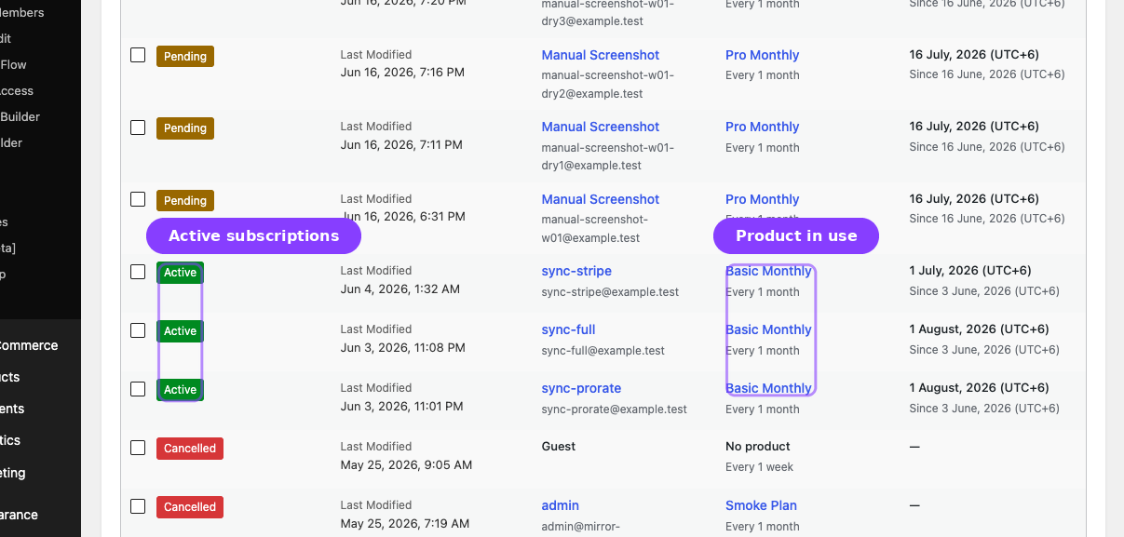This screenshot has width=1124, height=537.
Task: Click '1 August, 2026' date in sync-full row
Action: [979, 329]
